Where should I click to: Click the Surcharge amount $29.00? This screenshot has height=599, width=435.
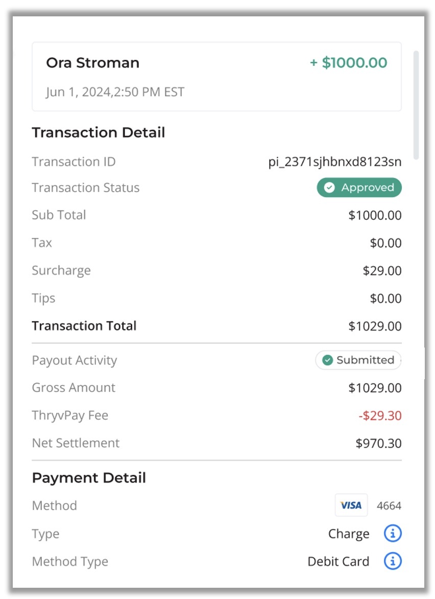click(382, 270)
